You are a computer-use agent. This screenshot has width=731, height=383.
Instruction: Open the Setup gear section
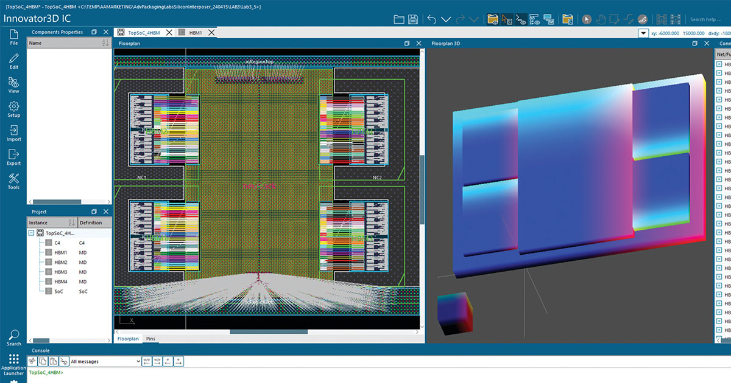point(13,109)
